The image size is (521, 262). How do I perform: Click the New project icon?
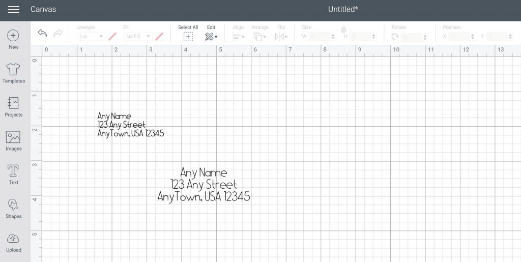pyautogui.click(x=14, y=36)
